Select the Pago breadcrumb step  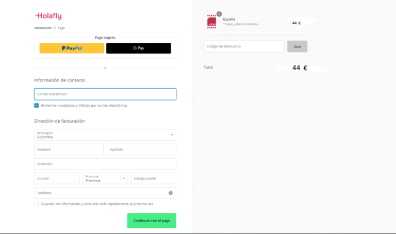coord(61,28)
